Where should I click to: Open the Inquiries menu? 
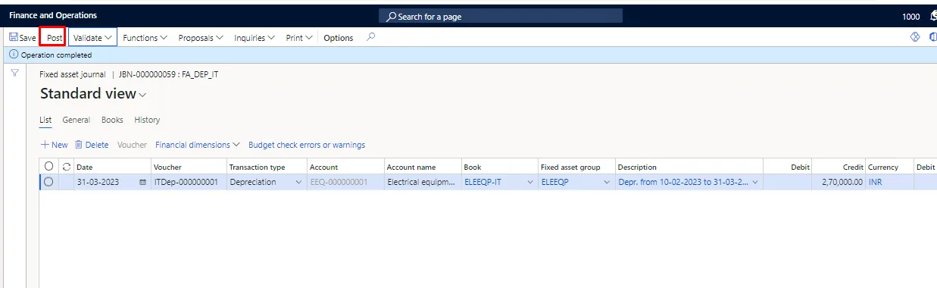click(x=255, y=38)
